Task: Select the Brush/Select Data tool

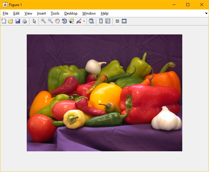Action: click(x=79, y=21)
